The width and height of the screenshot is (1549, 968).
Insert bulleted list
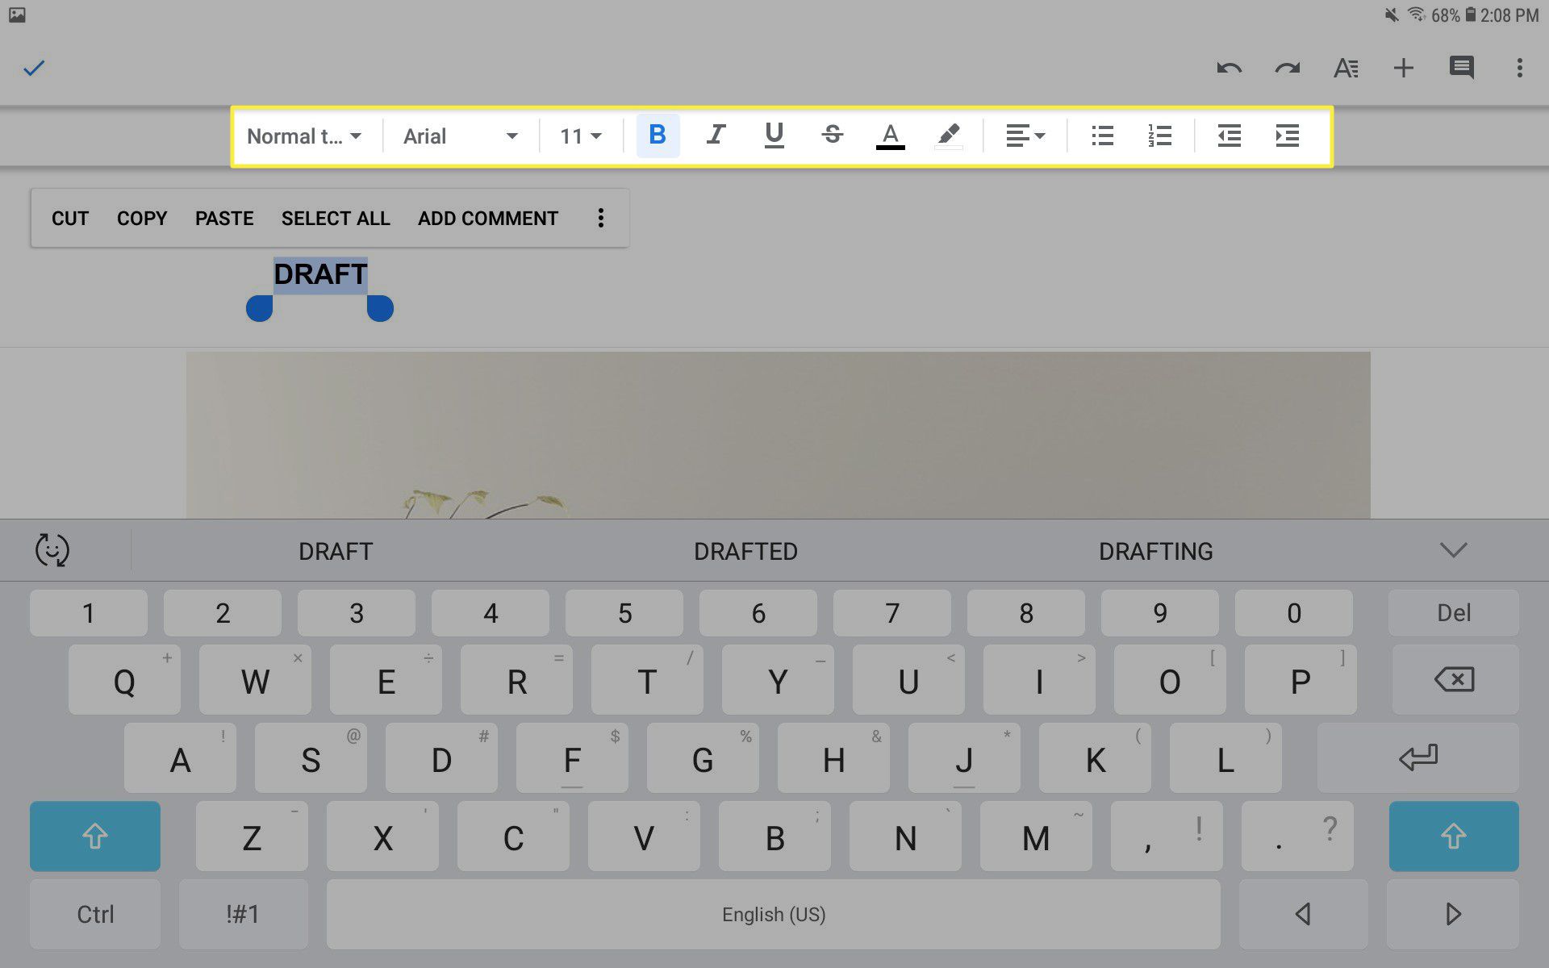1102,135
